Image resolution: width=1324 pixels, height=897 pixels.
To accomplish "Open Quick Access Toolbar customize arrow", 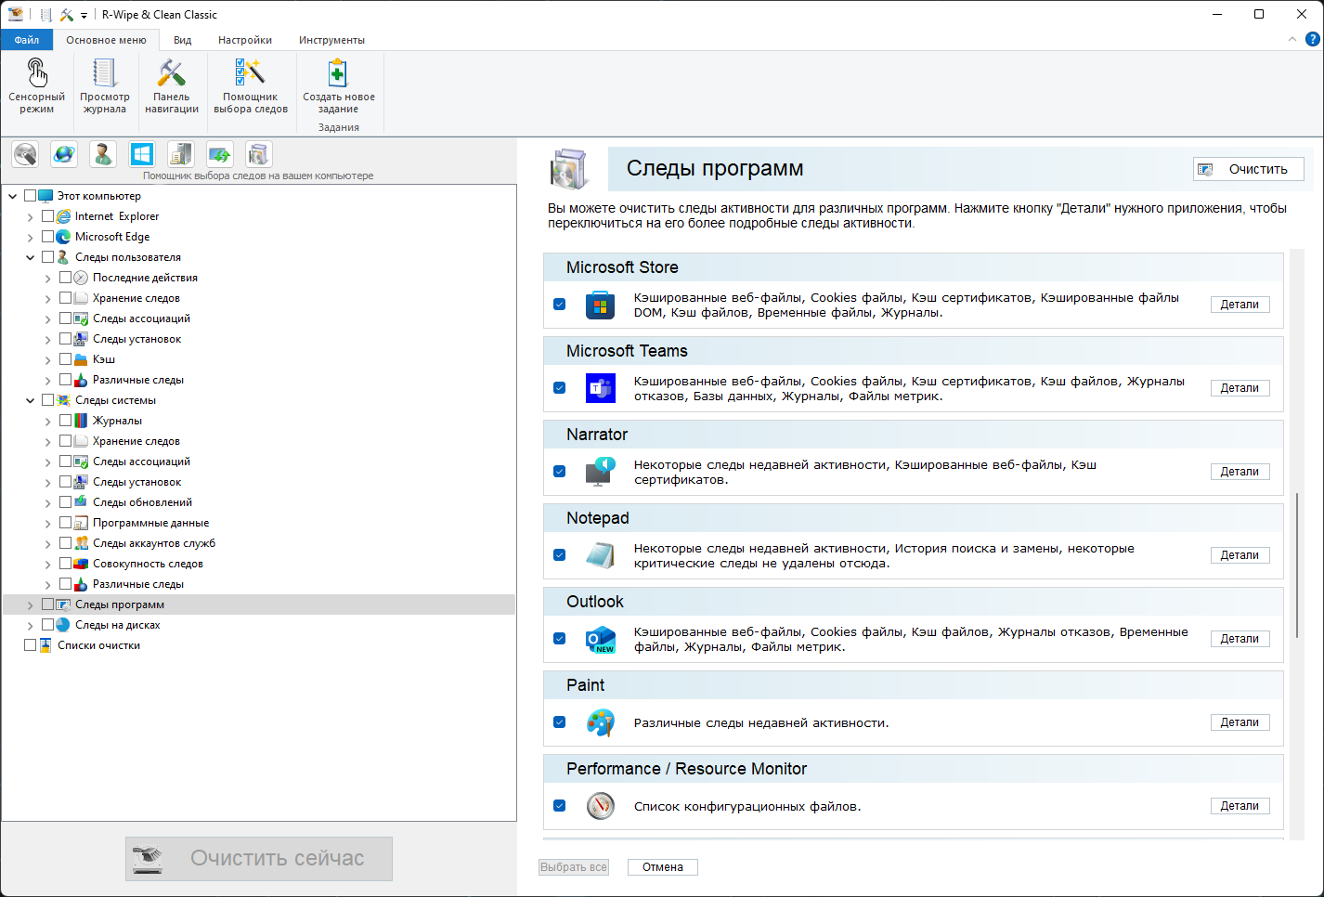I will pos(84,15).
